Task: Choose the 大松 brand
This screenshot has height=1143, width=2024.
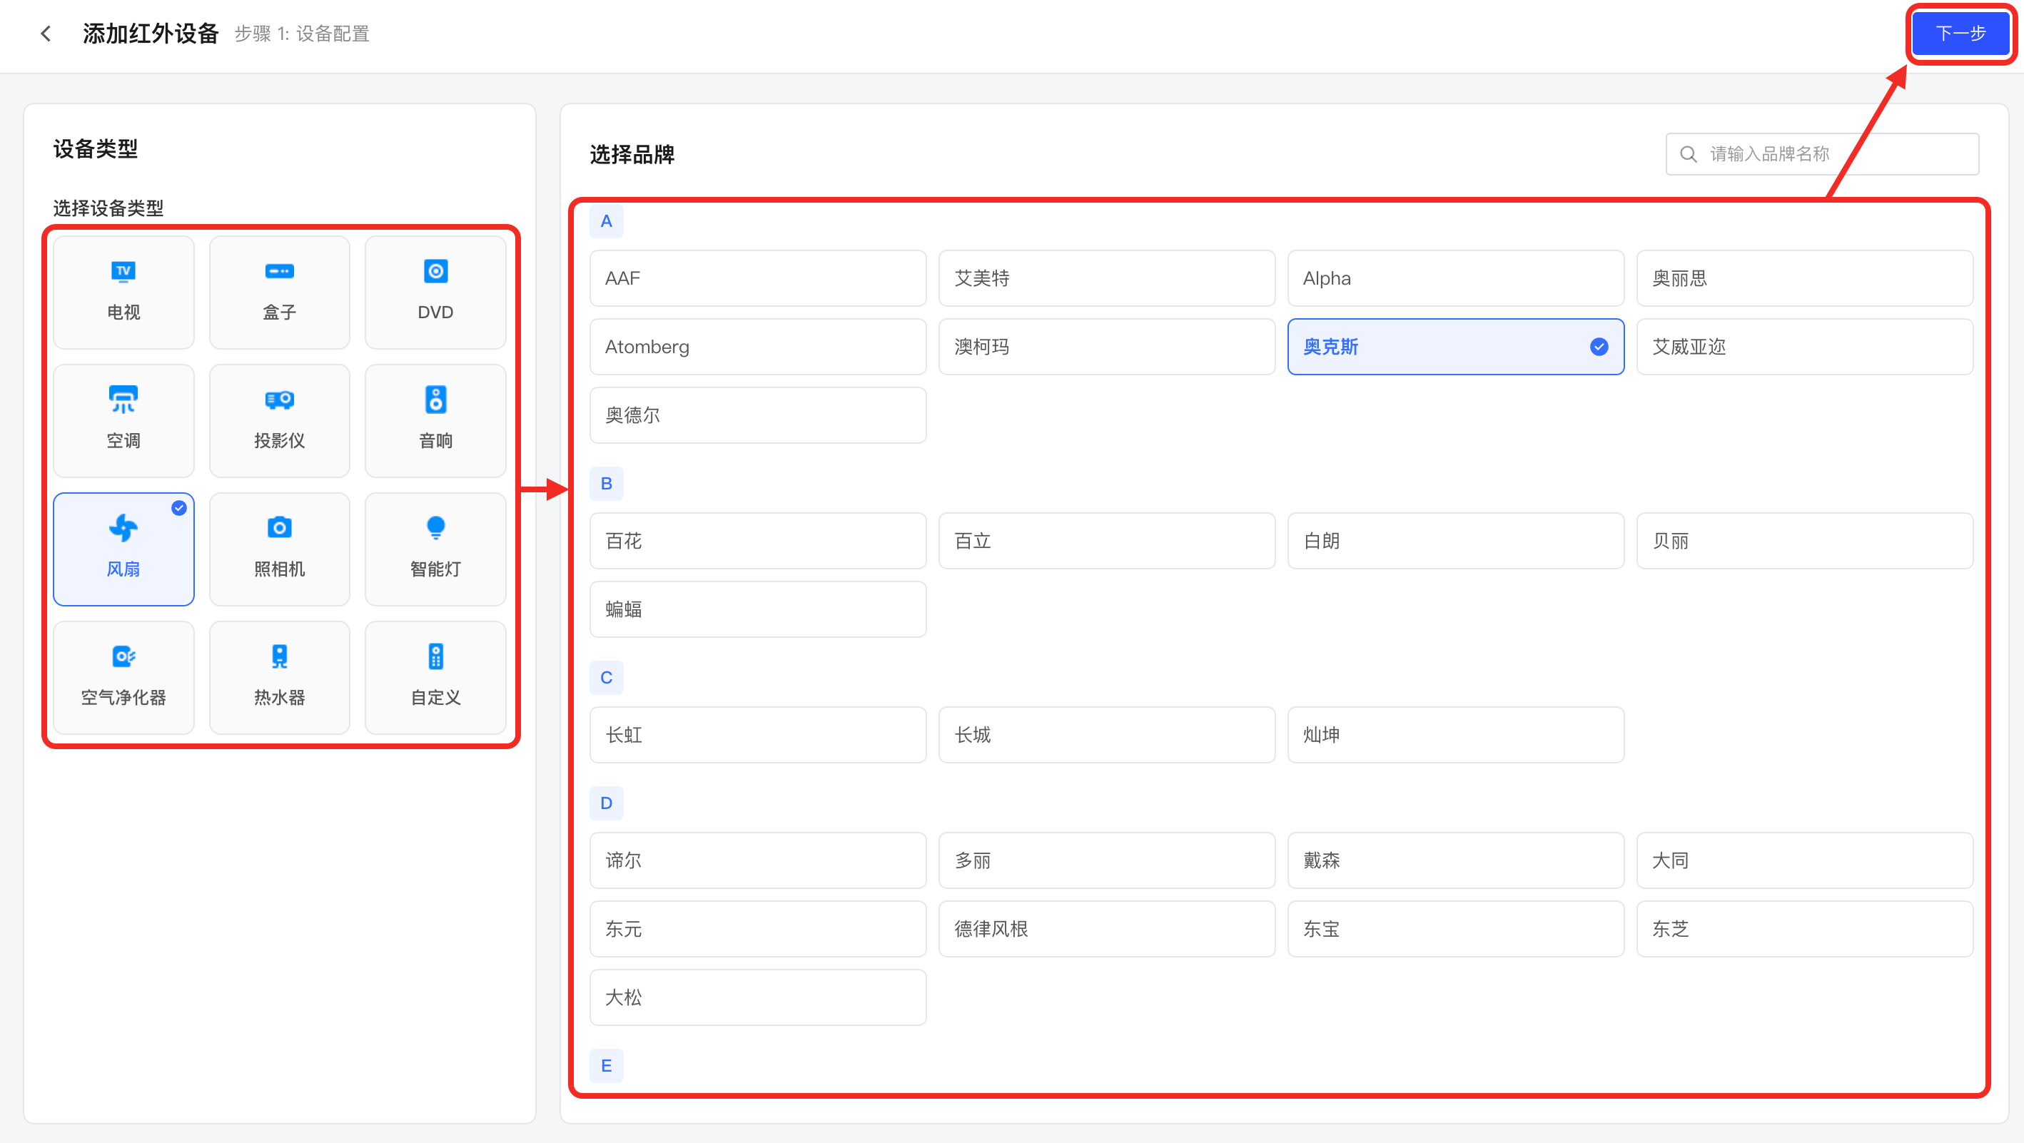Action: tap(757, 997)
